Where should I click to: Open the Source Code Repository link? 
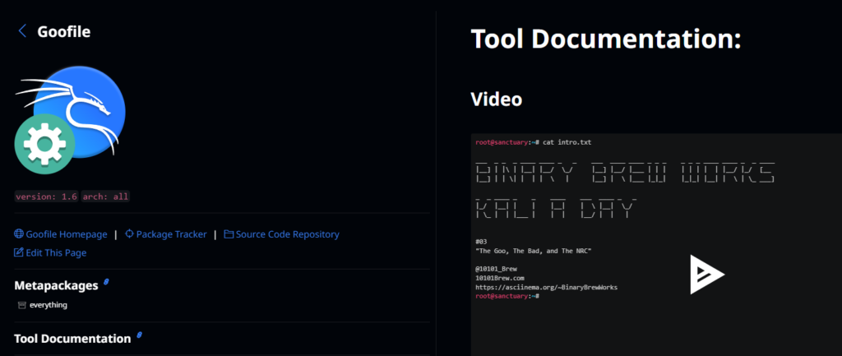(x=287, y=234)
